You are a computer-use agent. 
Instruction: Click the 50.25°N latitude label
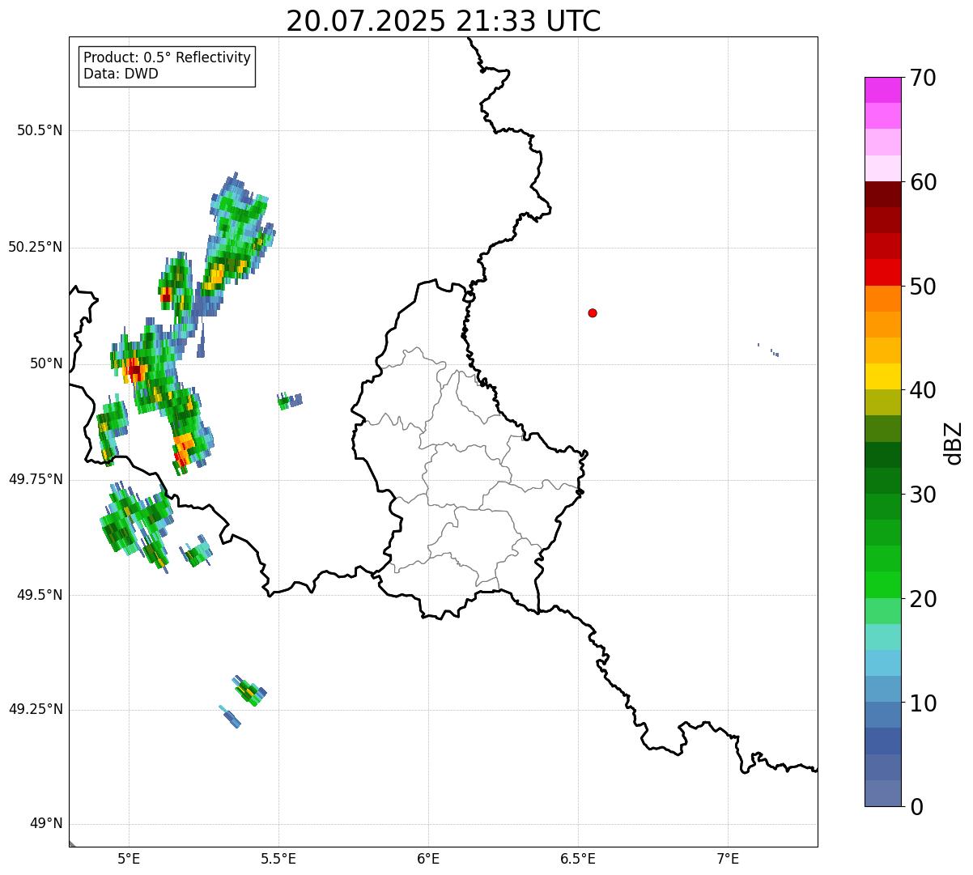point(36,247)
